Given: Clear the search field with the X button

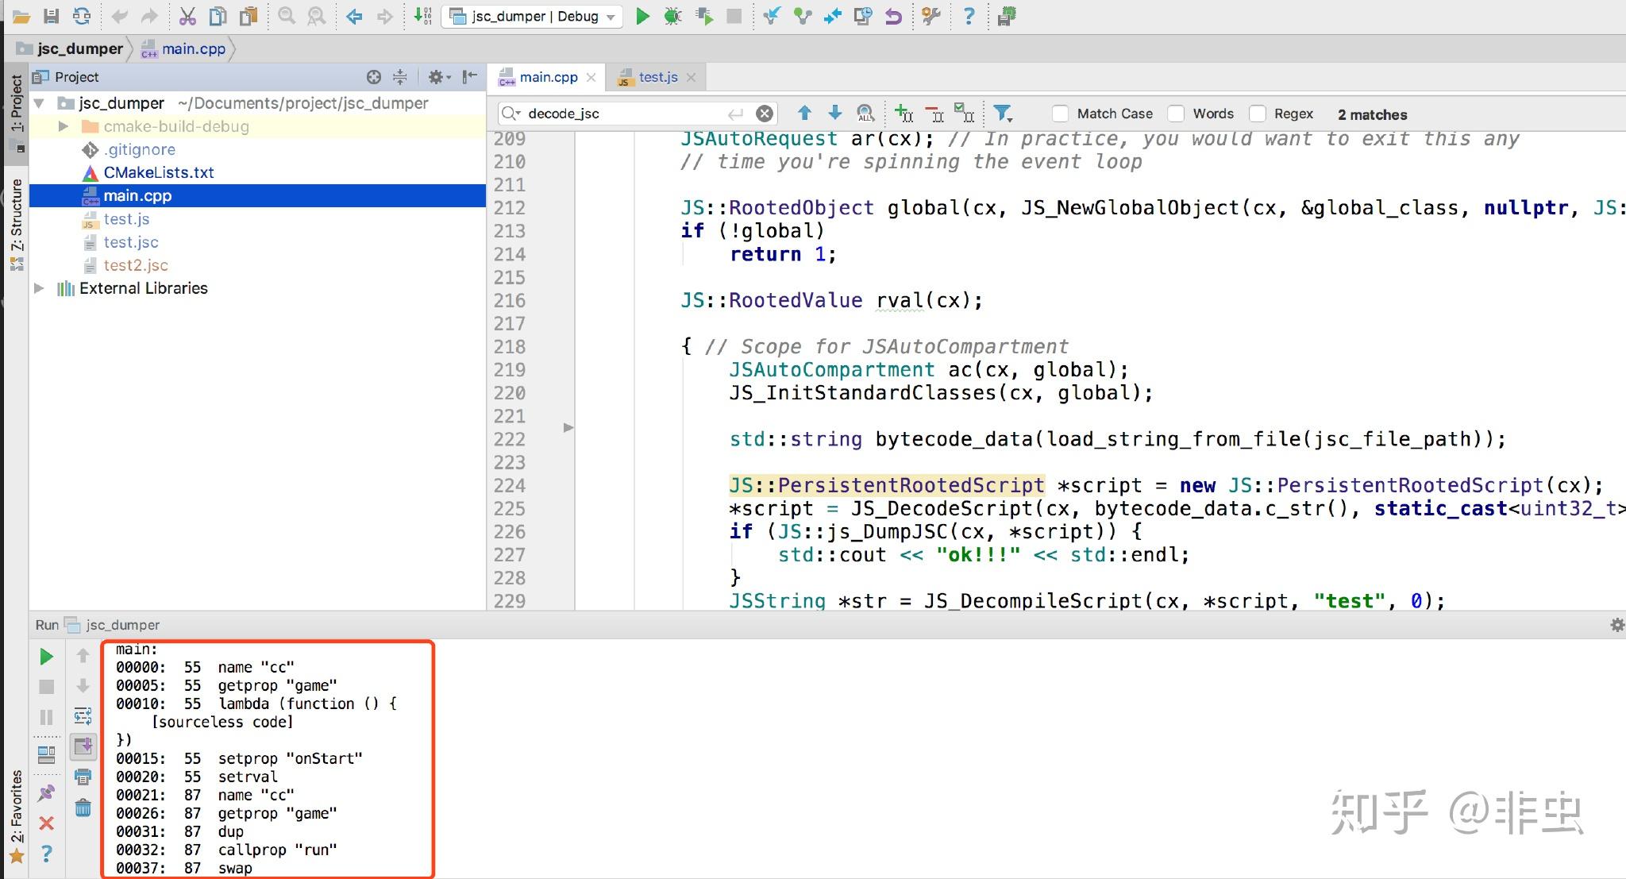Looking at the screenshot, I should coord(764,114).
